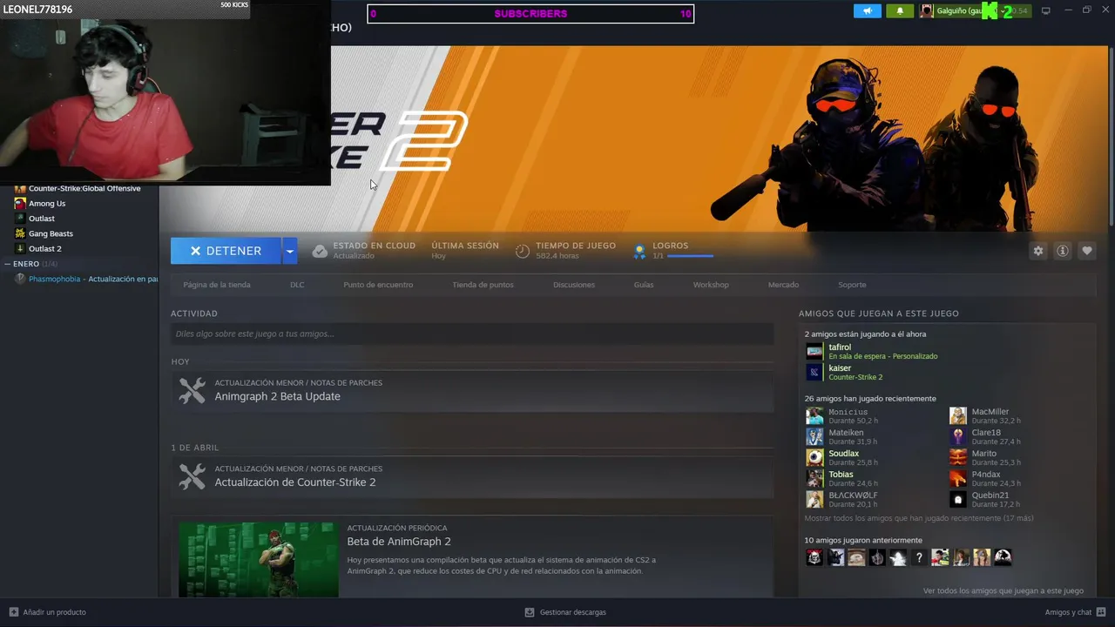The image size is (1115, 627).
Task: Open the Beta de AnimGraph 2 thumbnail image
Action: pyautogui.click(x=259, y=560)
